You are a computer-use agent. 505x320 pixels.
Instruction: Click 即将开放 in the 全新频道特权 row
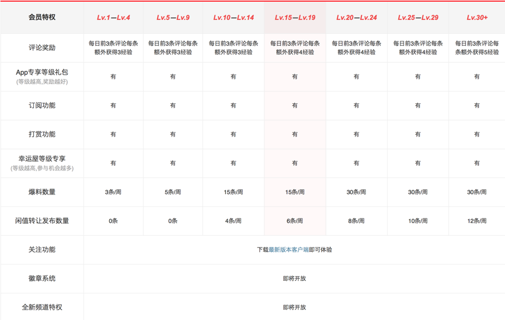294,307
